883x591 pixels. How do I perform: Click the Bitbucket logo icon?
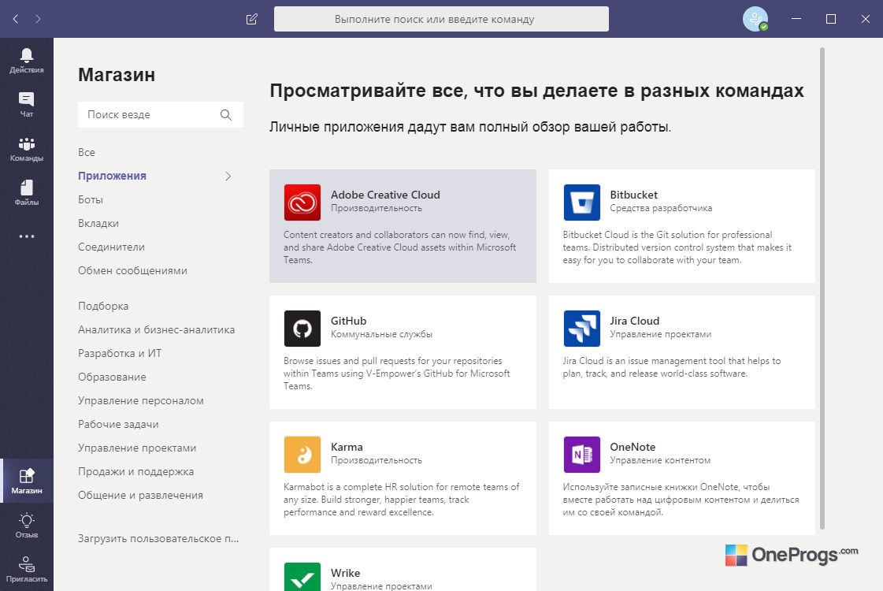pos(582,203)
